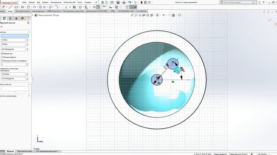Open the Rectangle tool dropdown arrow
This screenshot has width=277, height=155.
coord(19,7)
